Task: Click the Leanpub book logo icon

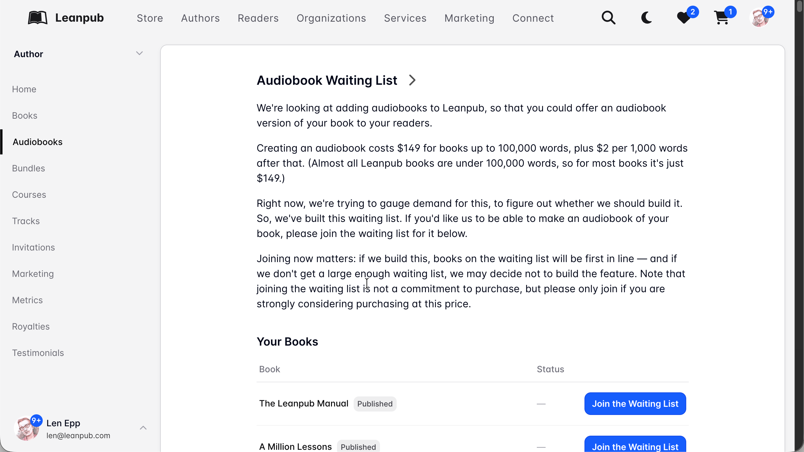Action: 38,18
